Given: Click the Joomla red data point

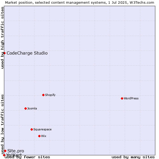Looking at the screenshot, I should (x=25, y=108).
